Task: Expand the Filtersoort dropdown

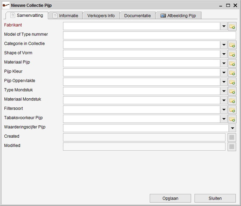Action: [224, 110]
